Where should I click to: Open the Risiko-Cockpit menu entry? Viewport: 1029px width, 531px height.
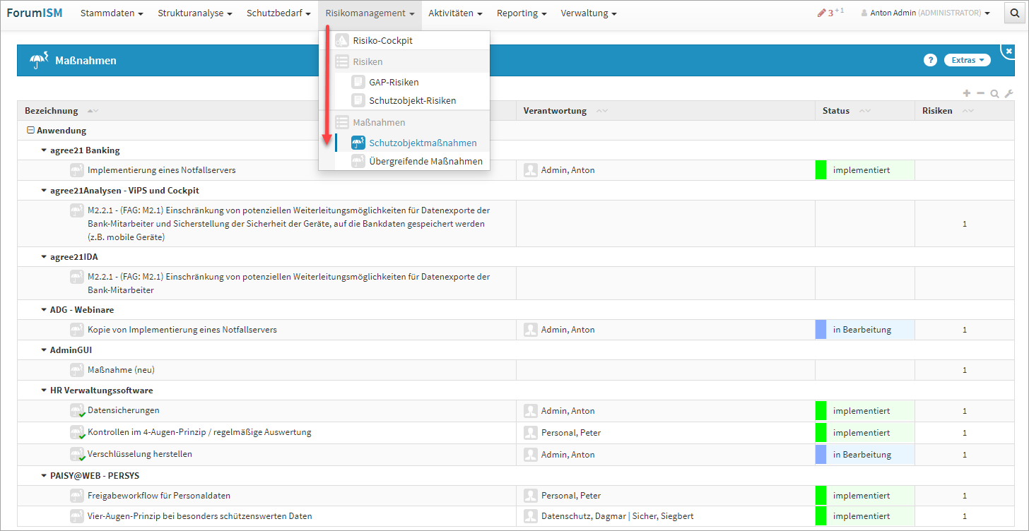pos(382,40)
